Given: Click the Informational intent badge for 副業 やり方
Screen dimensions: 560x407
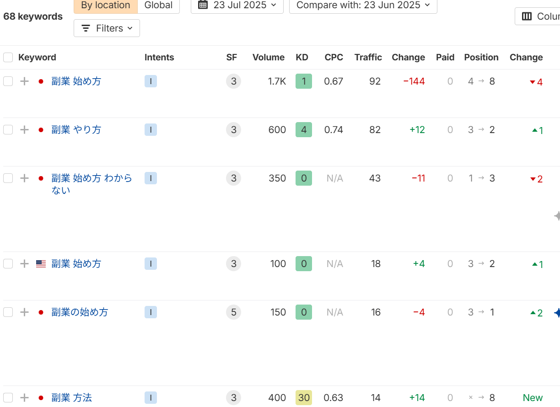Looking at the screenshot, I should [x=151, y=130].
